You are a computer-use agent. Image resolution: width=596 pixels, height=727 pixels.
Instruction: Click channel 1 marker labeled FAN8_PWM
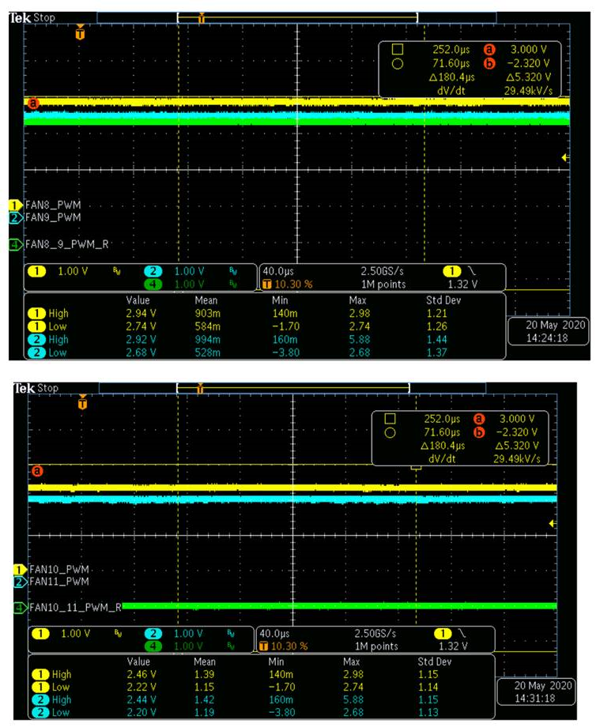coord(15,205)
